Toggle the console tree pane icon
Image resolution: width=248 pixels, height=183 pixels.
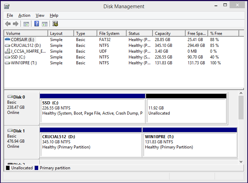point(26,24)
